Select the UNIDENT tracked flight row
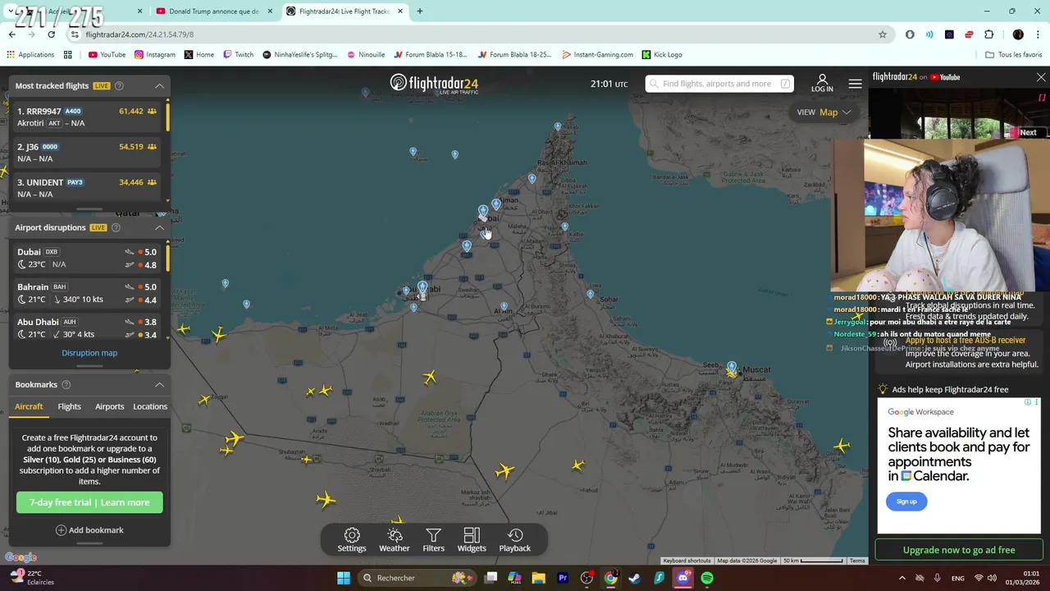This screenshot has height=591, width=1050. pos(88,187)
